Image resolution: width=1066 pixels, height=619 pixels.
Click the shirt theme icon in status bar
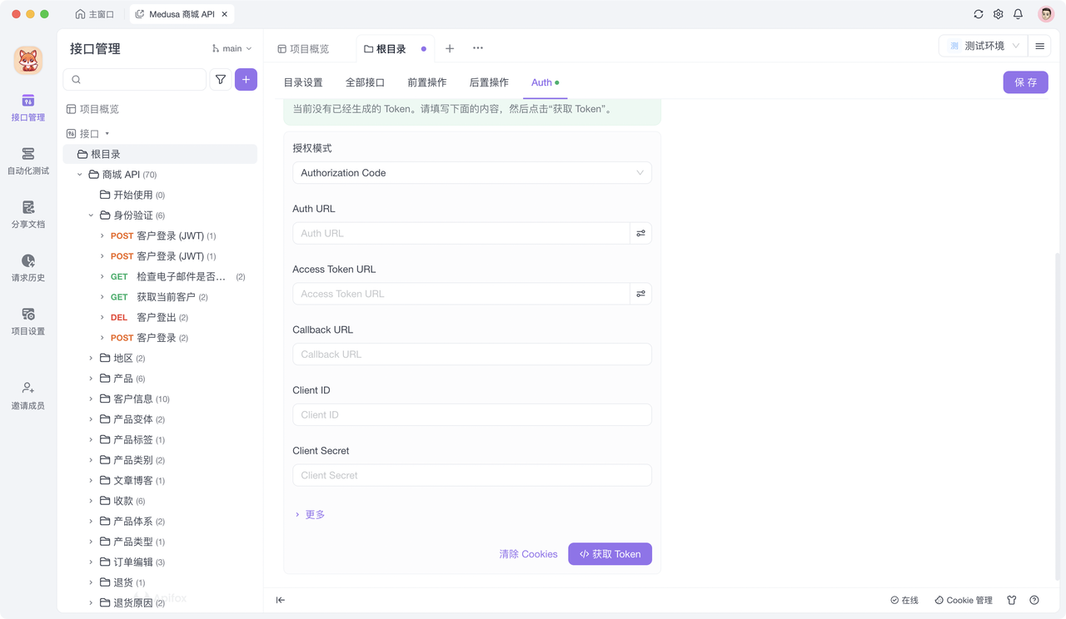pos(1012,600)
